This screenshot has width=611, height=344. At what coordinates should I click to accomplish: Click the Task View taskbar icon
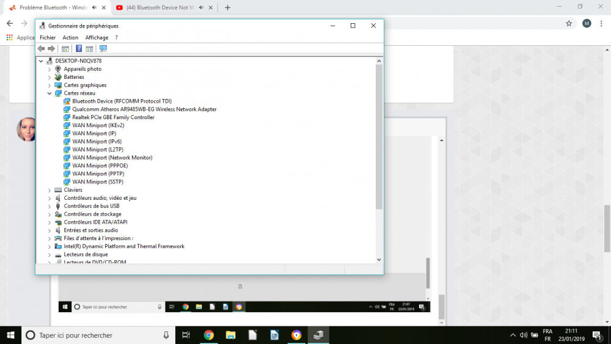186,335
